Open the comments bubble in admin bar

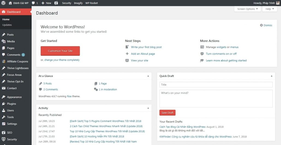[35, 3]
